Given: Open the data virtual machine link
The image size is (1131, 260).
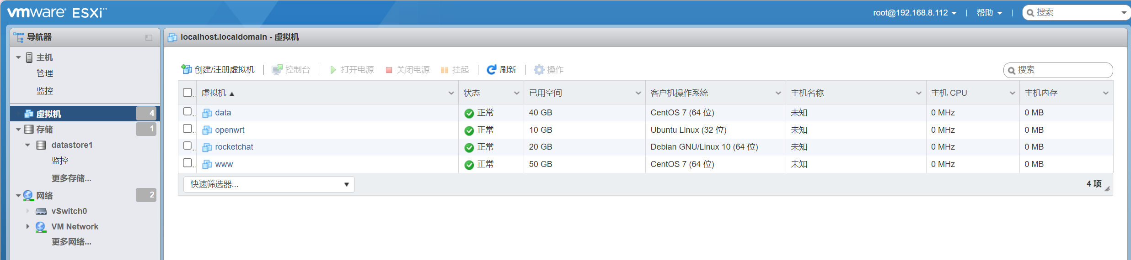Looking at the screenshot, I should 223,113.
